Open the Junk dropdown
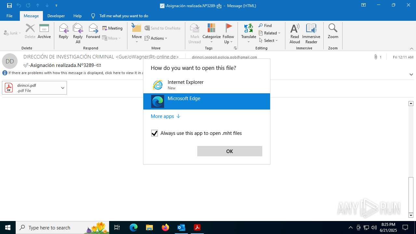Screen dimensions: 416x234 pos(12,33)
